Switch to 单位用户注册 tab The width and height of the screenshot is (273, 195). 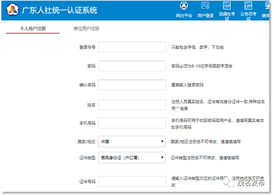[x=86, y=29]
